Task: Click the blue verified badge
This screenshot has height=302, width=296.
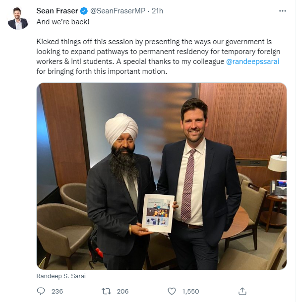Action: 84,11
